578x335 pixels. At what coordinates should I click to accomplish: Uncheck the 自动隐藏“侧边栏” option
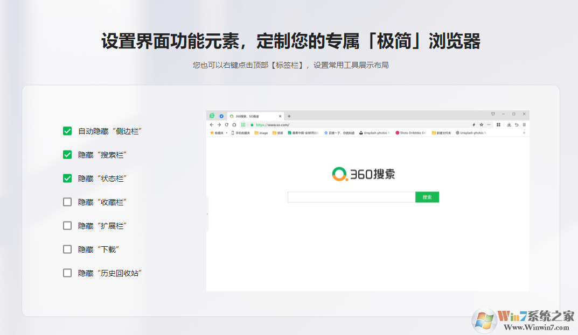coord(67,131)
